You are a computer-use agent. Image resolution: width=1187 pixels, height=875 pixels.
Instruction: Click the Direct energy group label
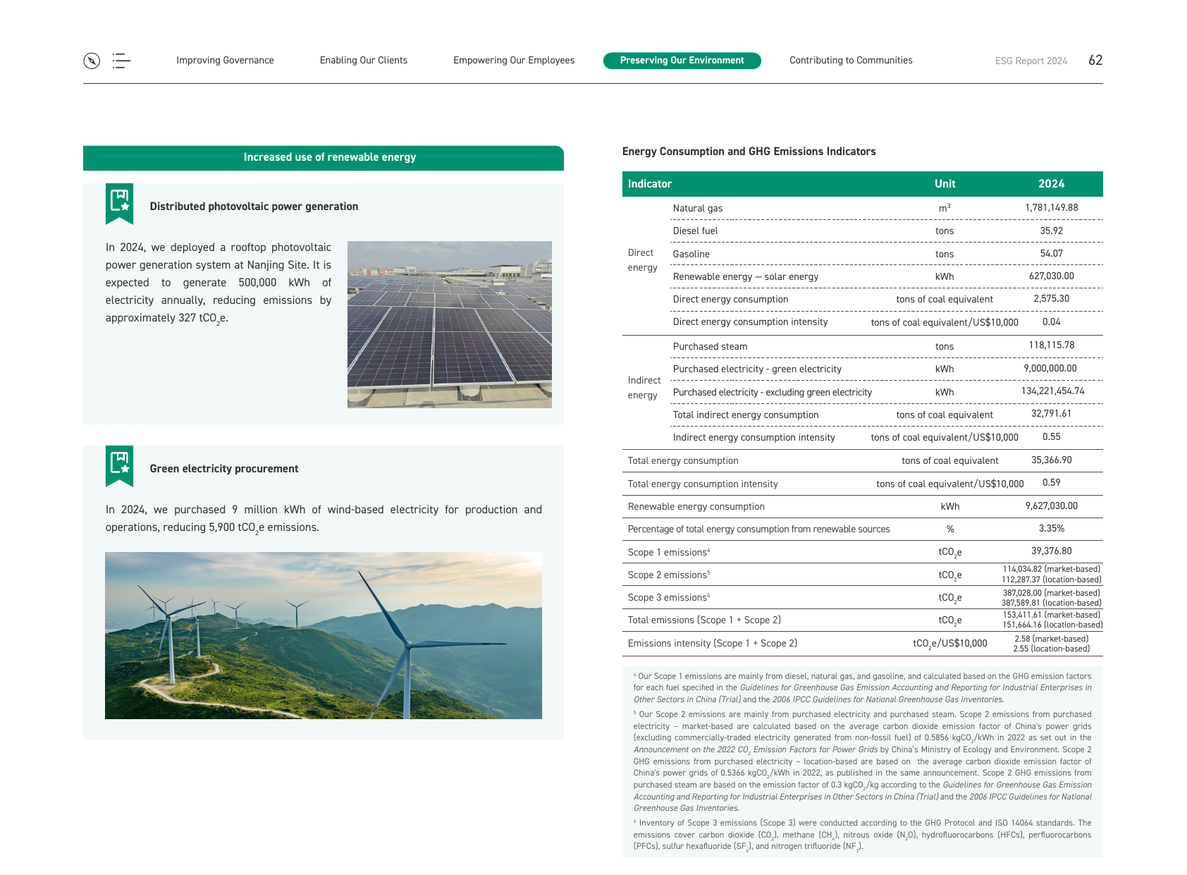point(642,260)
